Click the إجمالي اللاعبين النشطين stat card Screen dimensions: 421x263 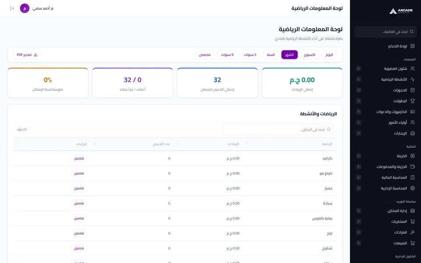pyautogui.click(x=217, y=83)
